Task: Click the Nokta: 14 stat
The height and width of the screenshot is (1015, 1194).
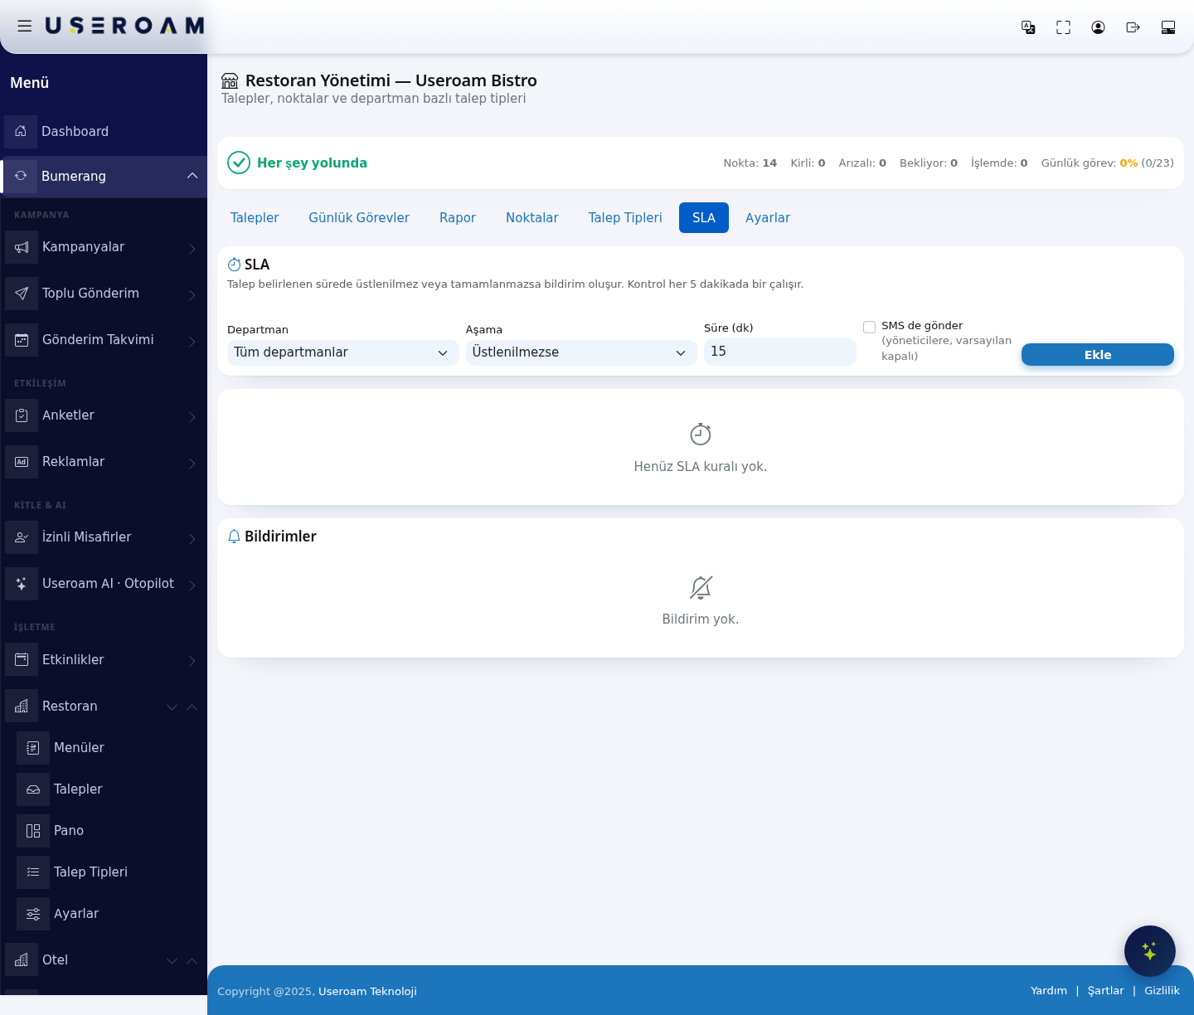Action: (x=750, y=163)
